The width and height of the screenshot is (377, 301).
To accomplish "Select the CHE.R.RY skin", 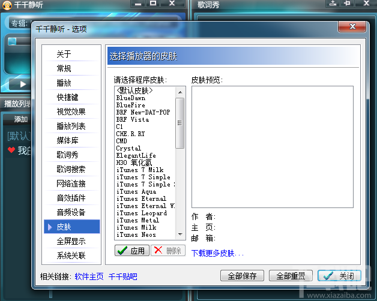I will [145, 134].
